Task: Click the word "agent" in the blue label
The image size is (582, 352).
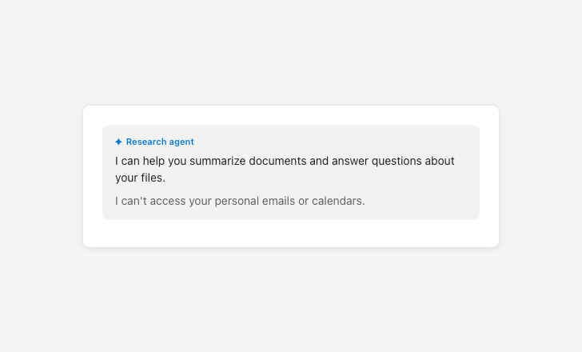Action: click(x=181, y=142)
